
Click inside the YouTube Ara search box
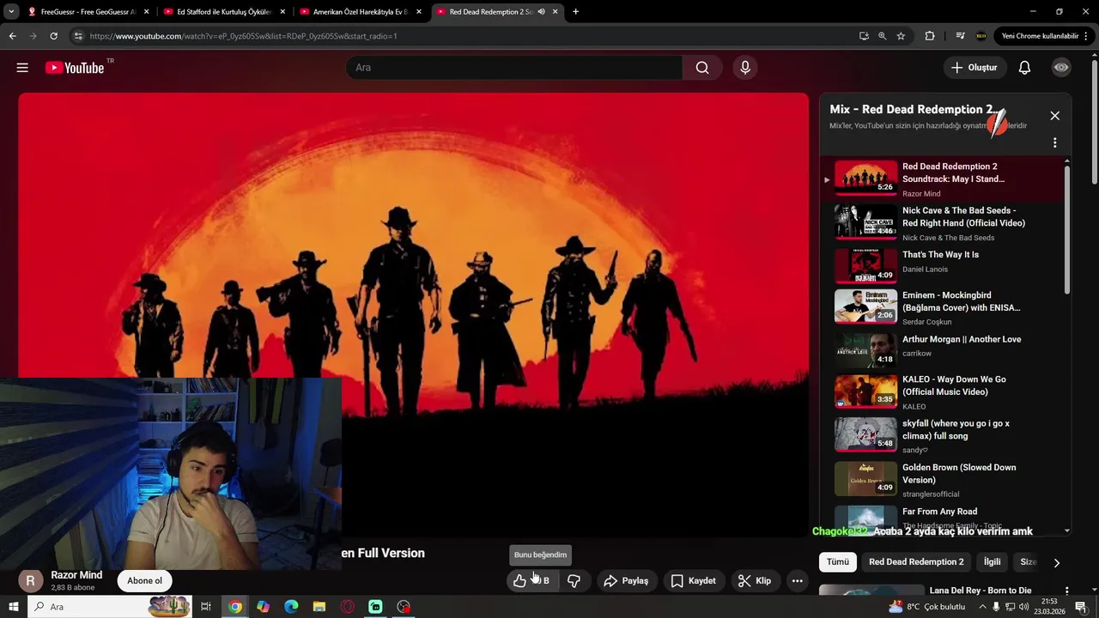click(x=514, y=68)
